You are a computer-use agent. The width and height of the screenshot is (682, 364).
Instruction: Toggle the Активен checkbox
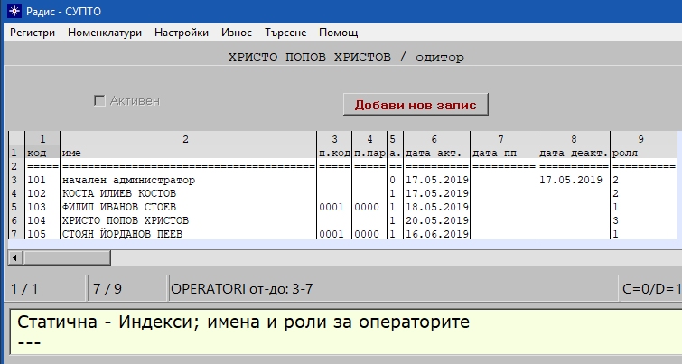point(99,101)
